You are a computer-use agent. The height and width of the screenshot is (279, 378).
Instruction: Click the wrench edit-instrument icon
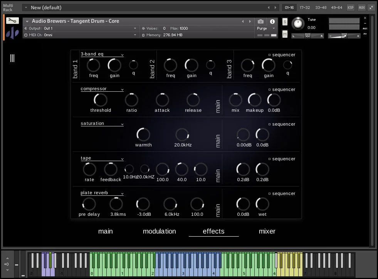(x=12, y=21)
